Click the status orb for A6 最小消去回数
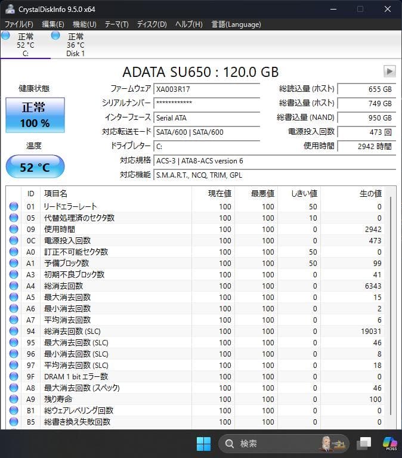Screen dimensions: 402x458 (14, 308)
